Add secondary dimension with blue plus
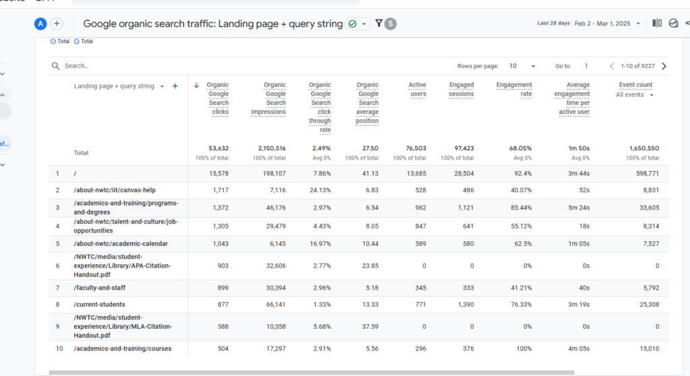The image size is (690, 376). pyautogui.click(x=175, y=86)
